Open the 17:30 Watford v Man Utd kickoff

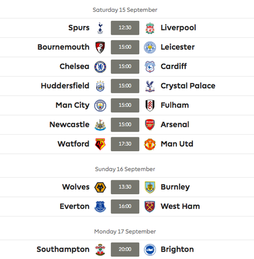125,144
